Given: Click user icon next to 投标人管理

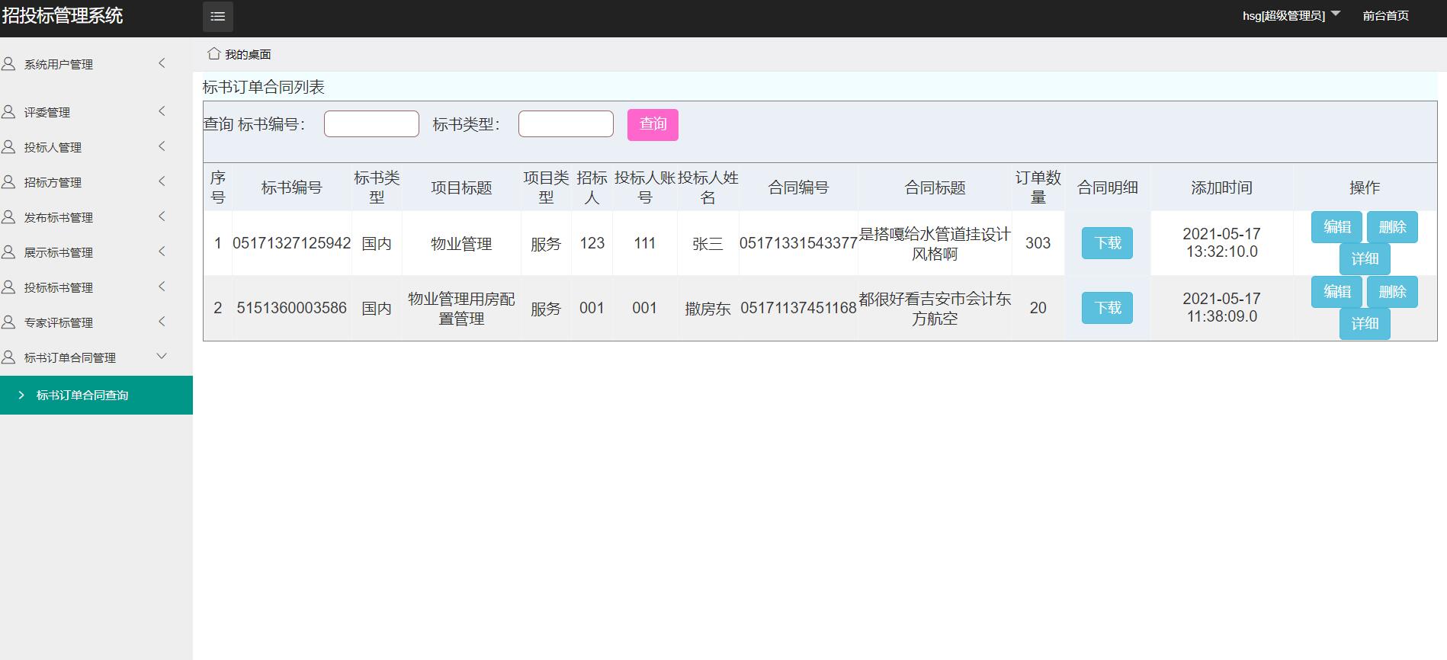Looking at the screenshot, I should tap(8, 147).
